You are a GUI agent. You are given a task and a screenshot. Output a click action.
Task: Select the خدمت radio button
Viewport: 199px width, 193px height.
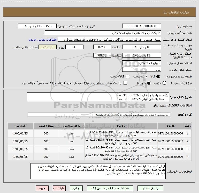145,77
